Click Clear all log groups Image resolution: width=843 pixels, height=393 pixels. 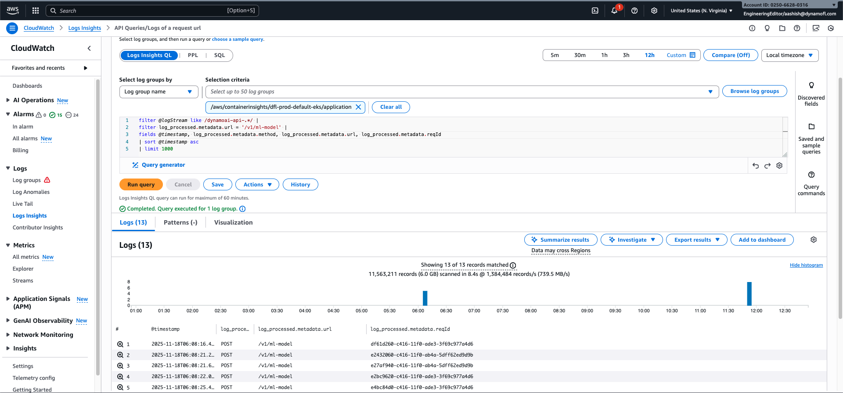pyautogui.click(x=391, y=107)
